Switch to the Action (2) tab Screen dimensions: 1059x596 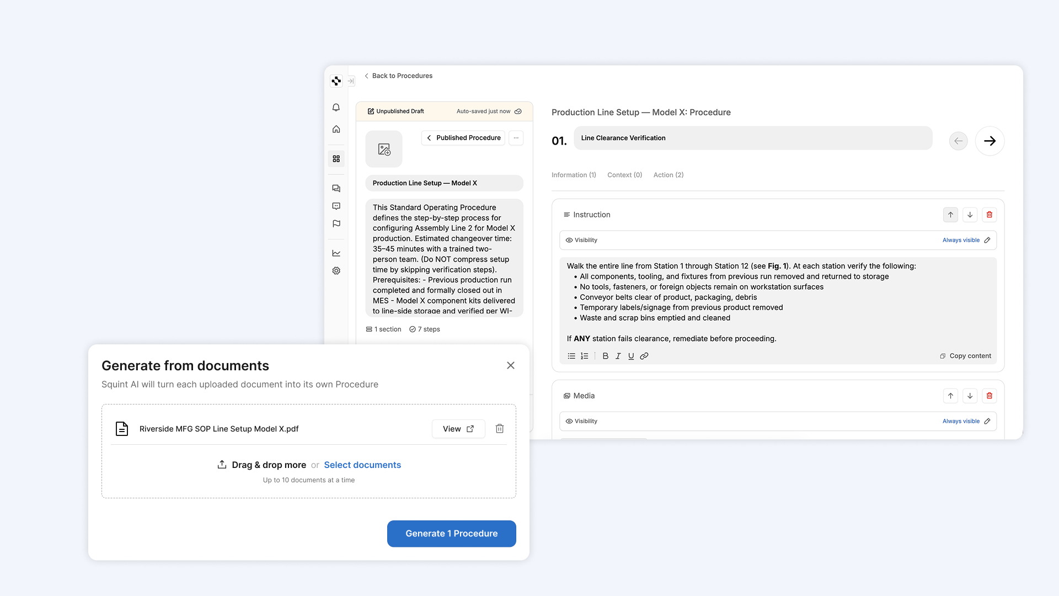668,175
